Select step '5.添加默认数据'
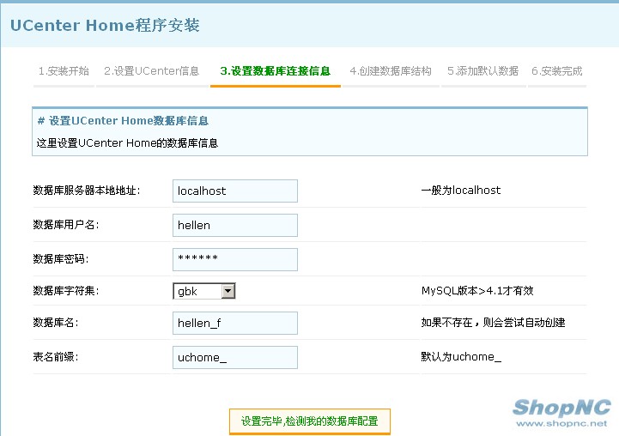The width and height of the screenshot is (619, 436). click(482, 71)
